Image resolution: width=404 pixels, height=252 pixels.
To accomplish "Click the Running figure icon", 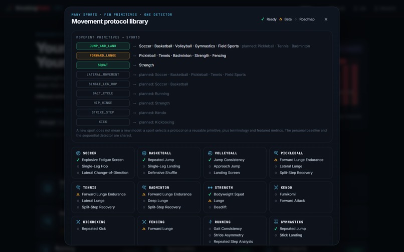I will tap(210, 222).
